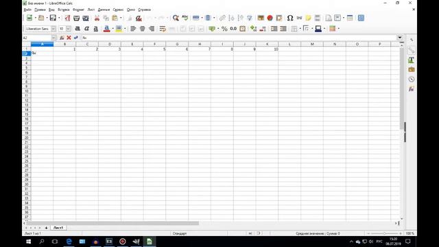Select column A header
The image size is (439, 247).
point(42,44)
